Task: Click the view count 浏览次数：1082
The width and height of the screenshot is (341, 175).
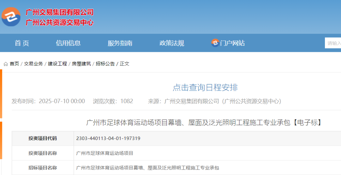Action: pos(113,101)
